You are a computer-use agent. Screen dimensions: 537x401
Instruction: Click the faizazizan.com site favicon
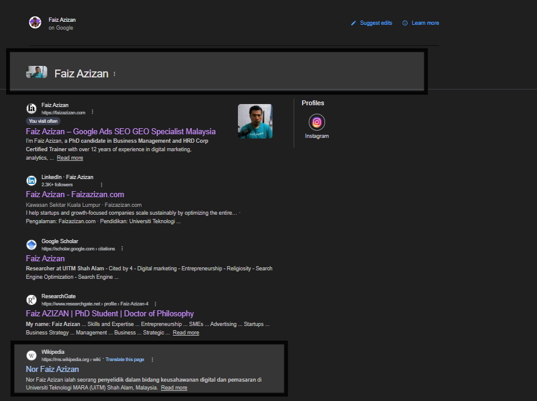[x=31, y=108]
